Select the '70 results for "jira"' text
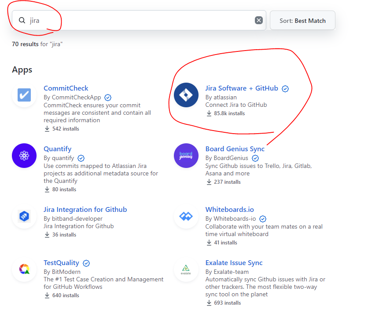This screenshot has height=313, width=379. pyautogui.click(x=37, y=44)
